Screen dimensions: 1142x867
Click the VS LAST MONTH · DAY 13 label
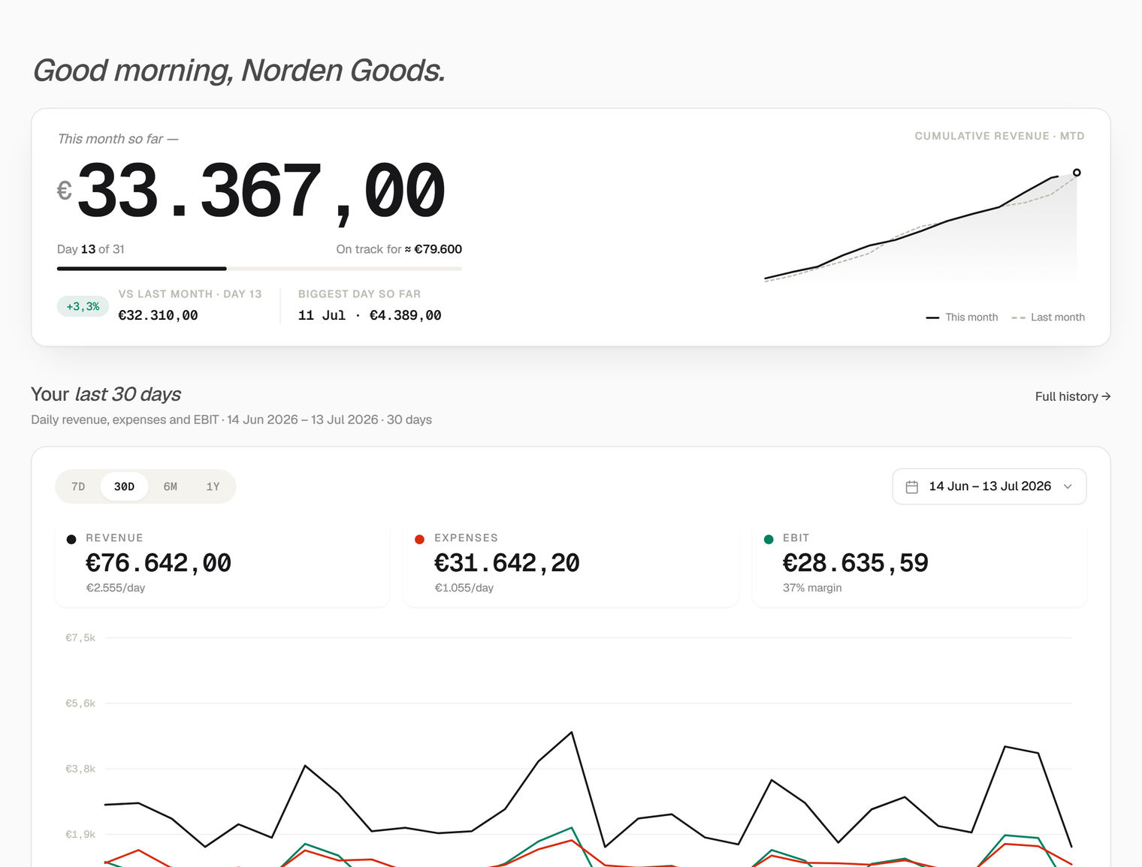[x=190, y=294]
